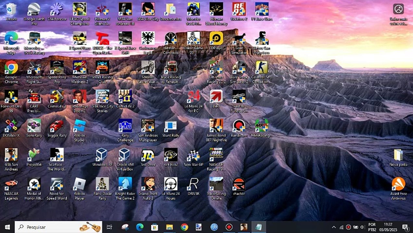The width and height of the screenshot is (413, 233).
Task: Select Formula One 99 icon
Action: click(x=11, y=101)
